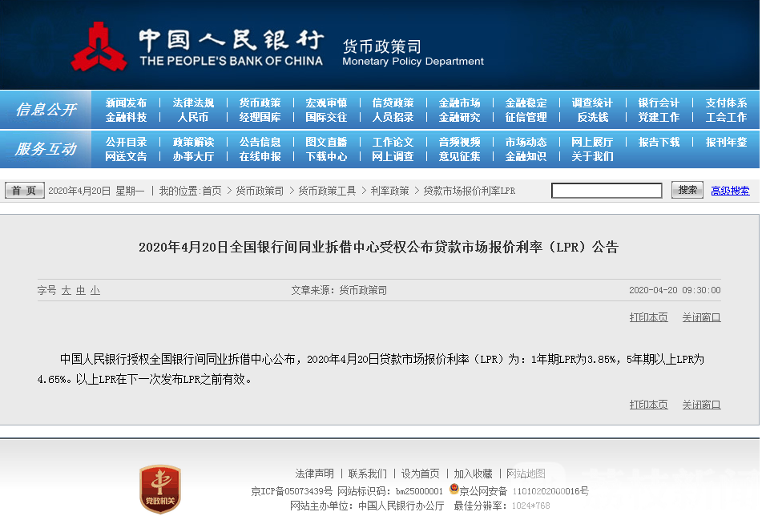Open 货币政策 menu entry

pyautogui.click(x=260, y=103)
